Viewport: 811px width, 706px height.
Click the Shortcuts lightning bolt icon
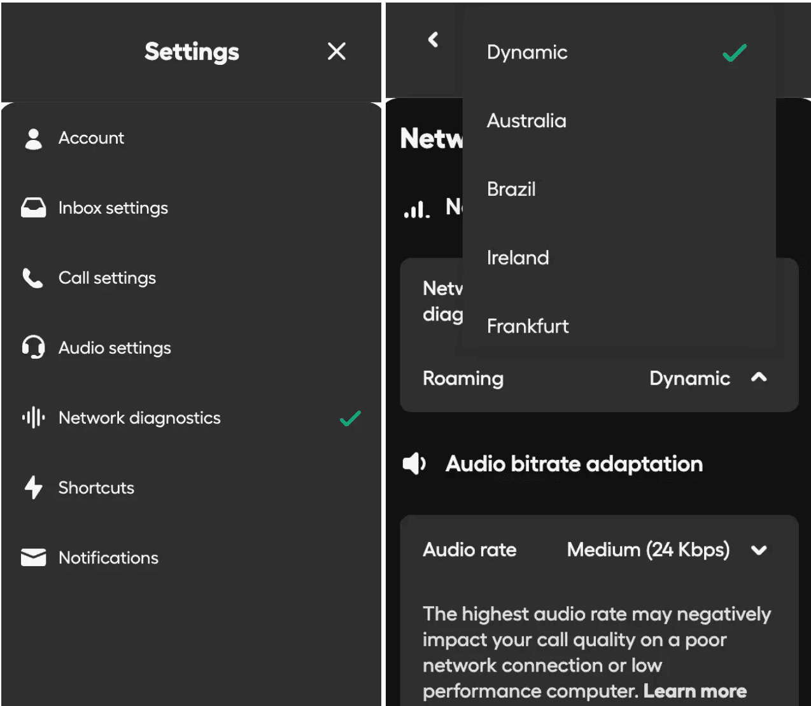[x=33, y=488]
